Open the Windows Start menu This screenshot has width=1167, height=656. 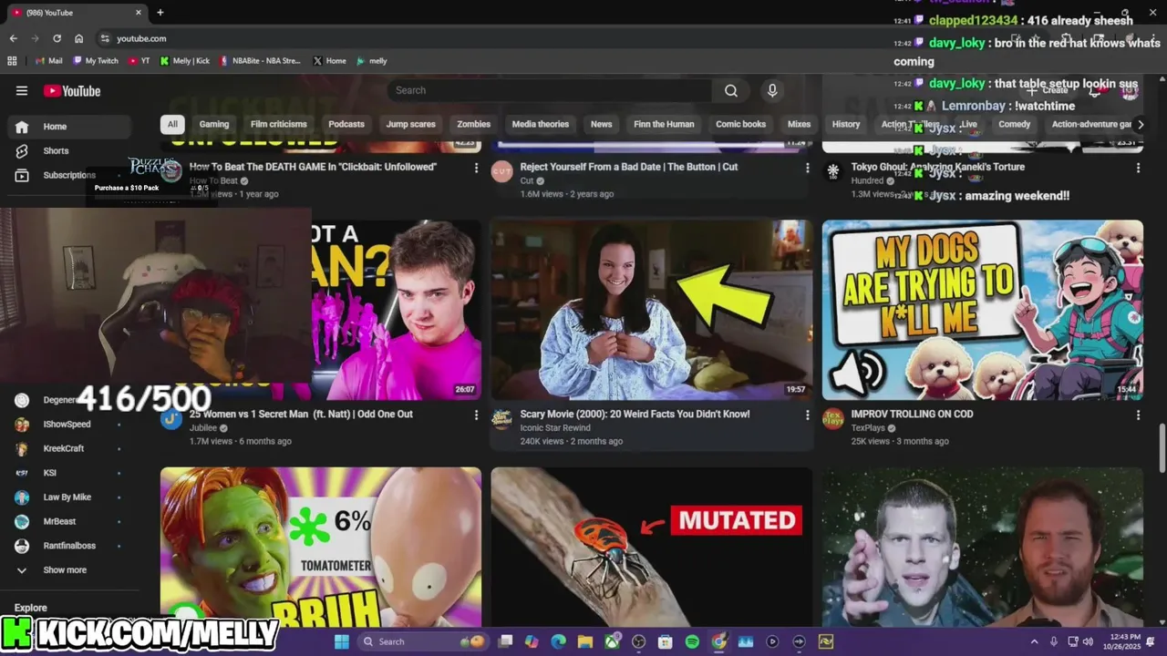[x=341, y=641]
